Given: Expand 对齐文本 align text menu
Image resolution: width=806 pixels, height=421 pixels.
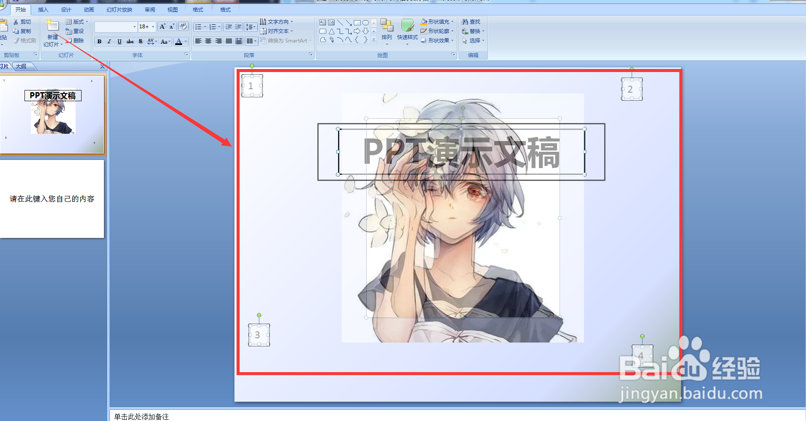Looking at the screenshot, I should coord(277,31).
